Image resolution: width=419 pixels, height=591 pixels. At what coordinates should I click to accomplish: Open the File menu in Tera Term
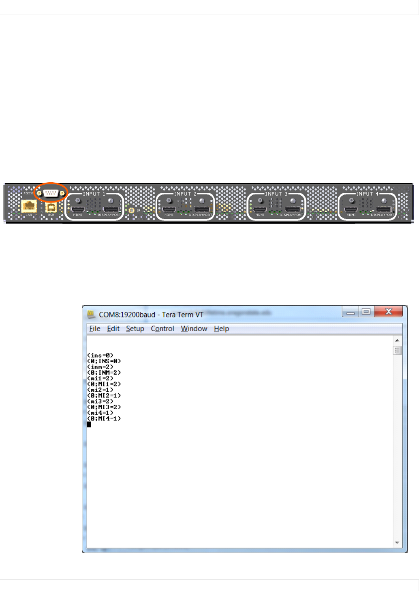tap(94, 329)
